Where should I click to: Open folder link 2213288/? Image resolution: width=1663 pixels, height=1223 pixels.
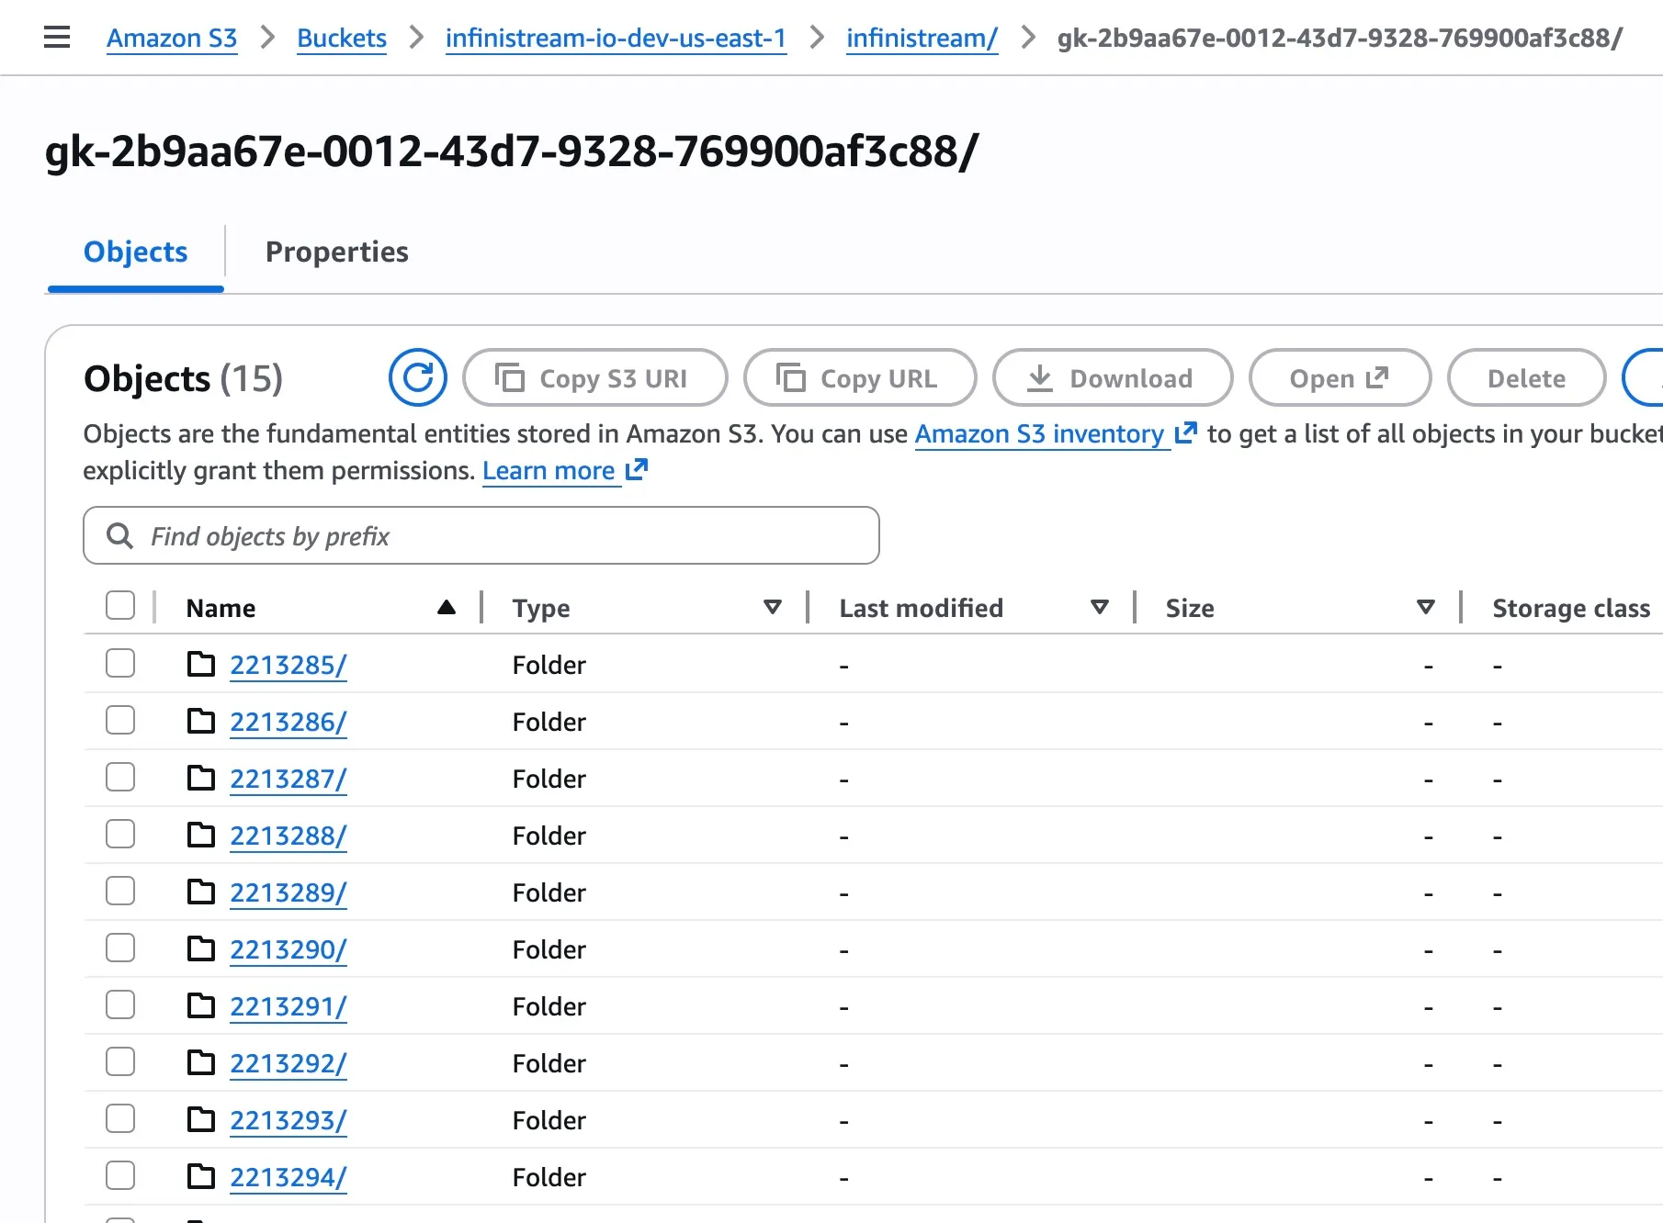click(x=288, y=836)
